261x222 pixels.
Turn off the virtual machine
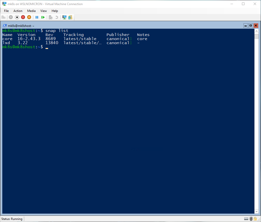(17, 17)
